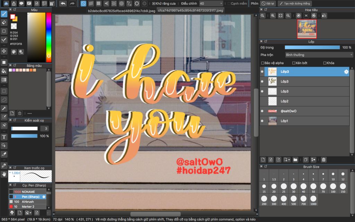This screenshot has width=355, height=222.
Task: Select the NONAME brush
Action: pos(28,191)
